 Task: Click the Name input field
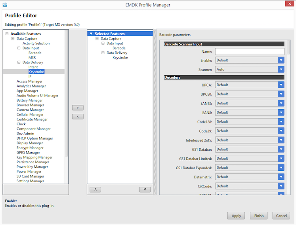click(x=249, y=51)
